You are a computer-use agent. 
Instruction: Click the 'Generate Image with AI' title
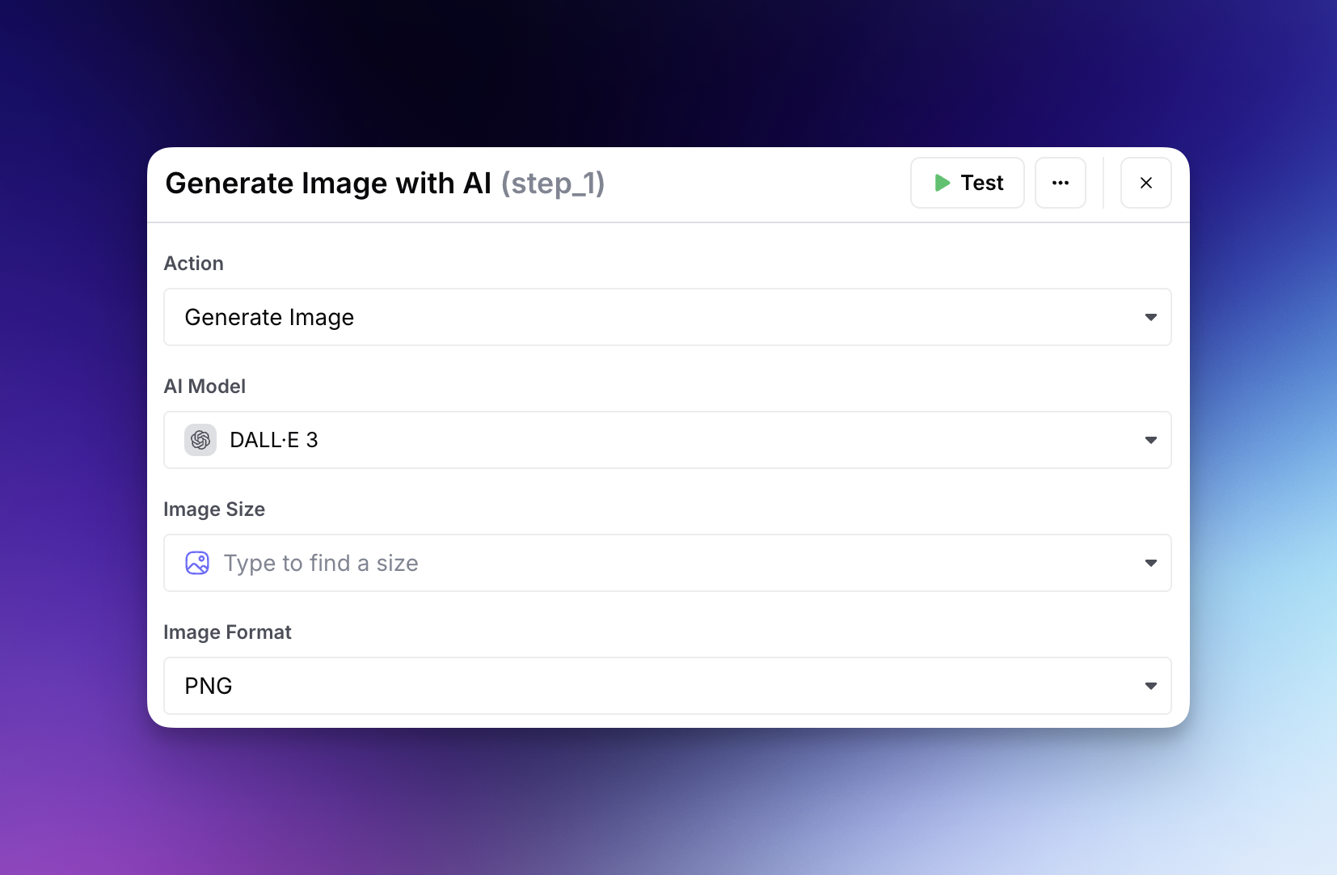(x=328, y=184)
